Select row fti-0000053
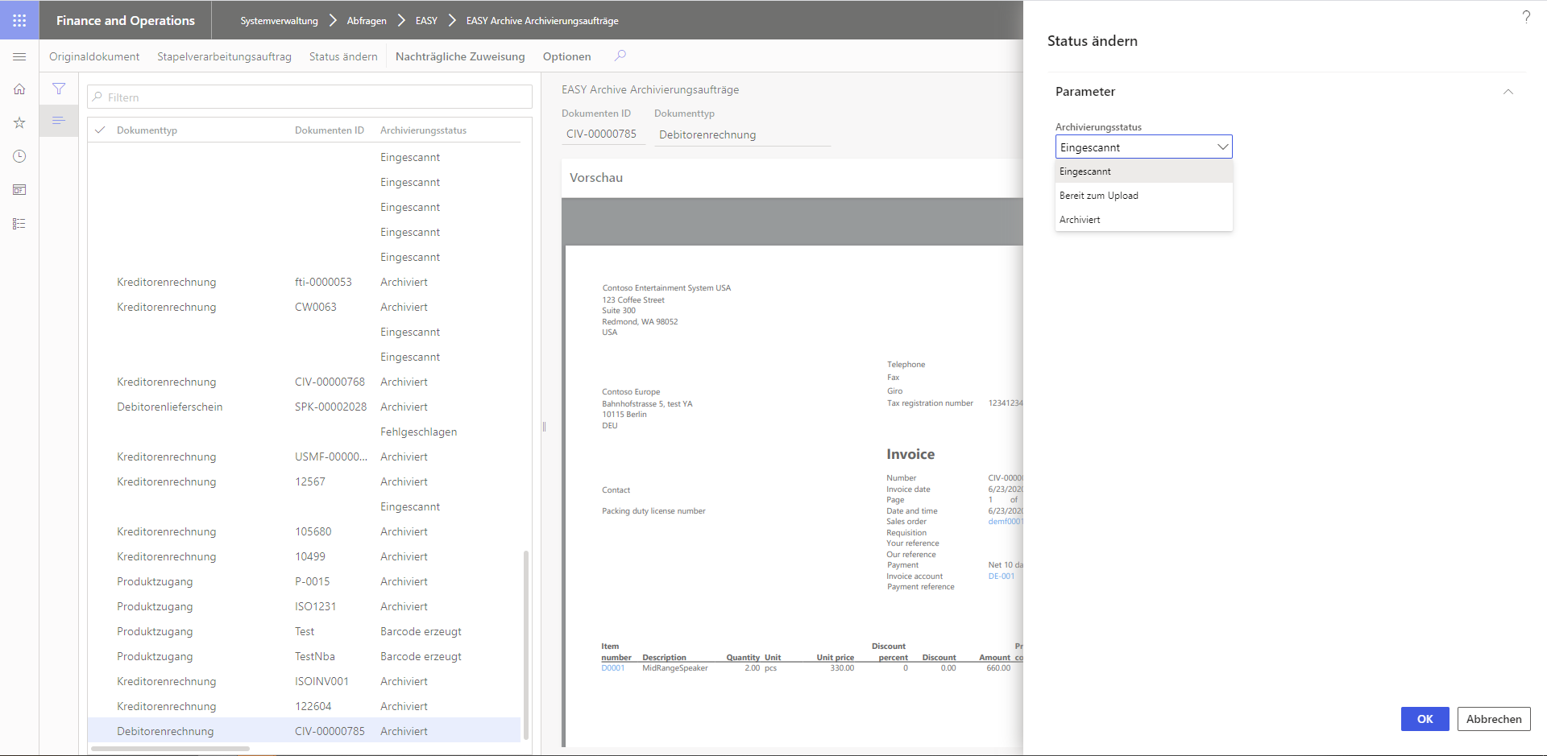Viewport: 1547px width, 756px height. [x=304, y=282]
